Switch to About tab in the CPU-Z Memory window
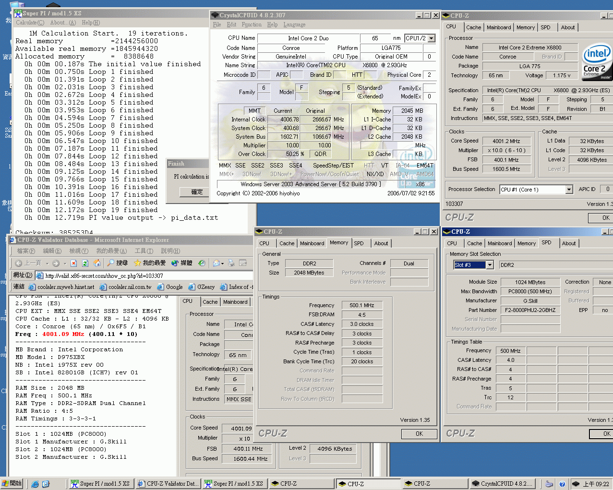 click(381, 243)
